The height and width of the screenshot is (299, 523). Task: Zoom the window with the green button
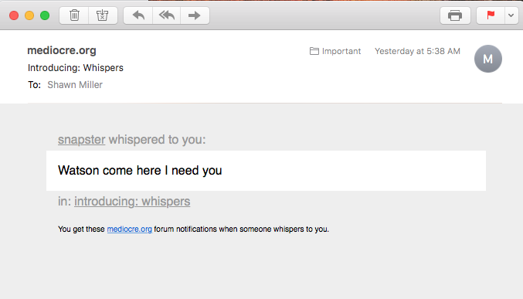click(45, 15)
